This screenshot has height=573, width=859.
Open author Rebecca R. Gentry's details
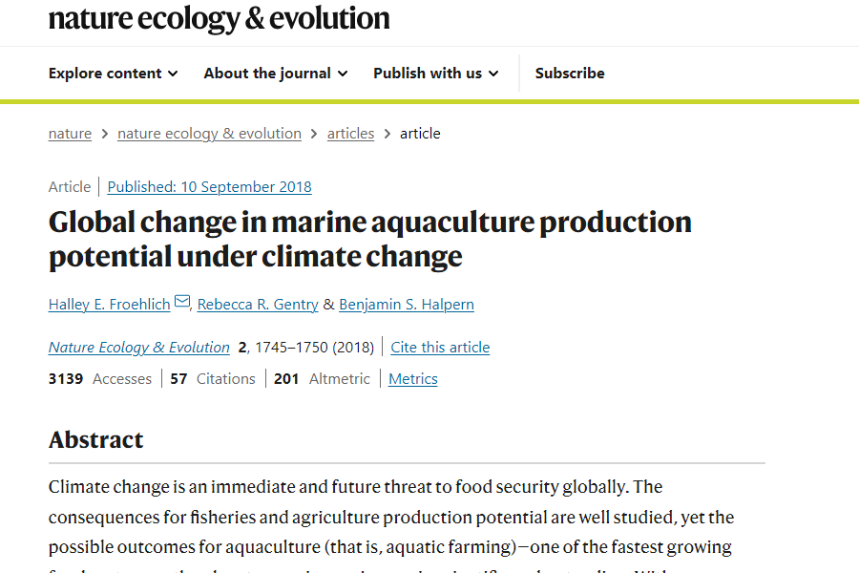[x=258, y=305]
